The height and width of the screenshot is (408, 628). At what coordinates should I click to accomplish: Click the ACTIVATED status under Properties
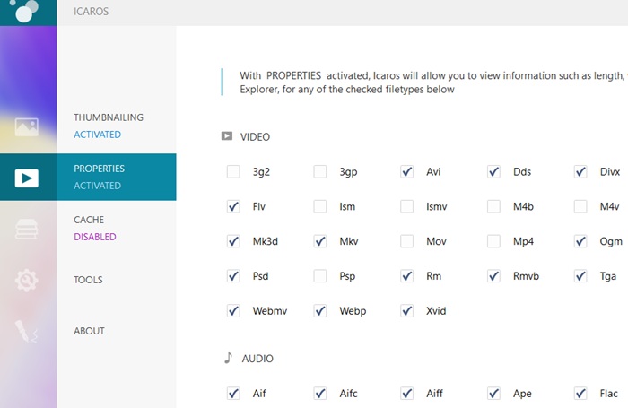97,186
